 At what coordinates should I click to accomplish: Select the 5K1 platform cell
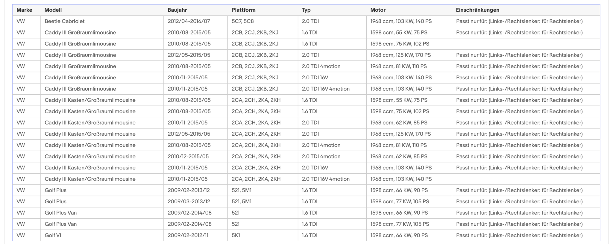[263, 235]
